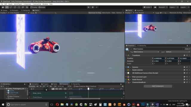Open Free Aspect dropdown in left Game view
The width and height of the screenshot is (191, 107).
(19, 13)
